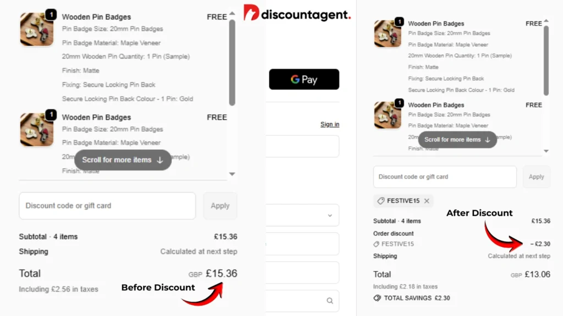563x316 pixels.
Task: Click the right panel Apply button
Action: [537, 177]
